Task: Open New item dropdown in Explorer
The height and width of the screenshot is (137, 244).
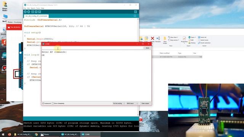Action: [x=173, y=37]
